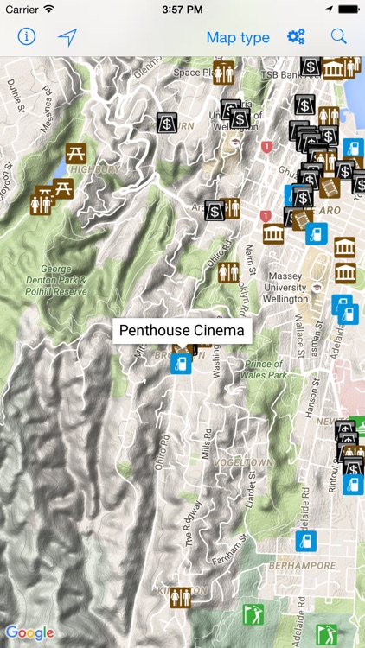Open the Map type selector
The width and height of the screenshot is (365, 648).
238,38
